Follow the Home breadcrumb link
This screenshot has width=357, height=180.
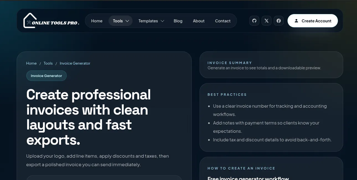click(x=31, y=63)
